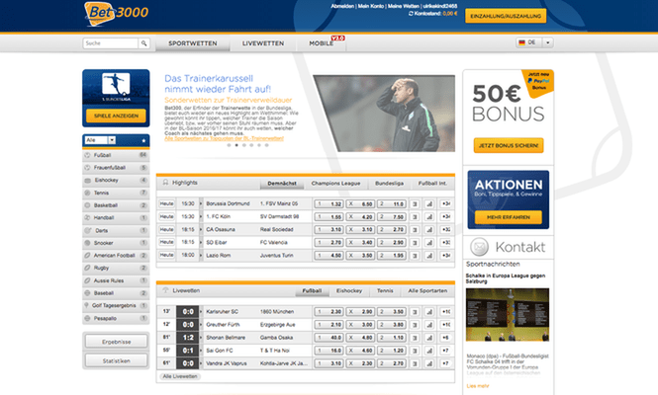
Task: Select second banner carousel dot
Action: (236, 145)
